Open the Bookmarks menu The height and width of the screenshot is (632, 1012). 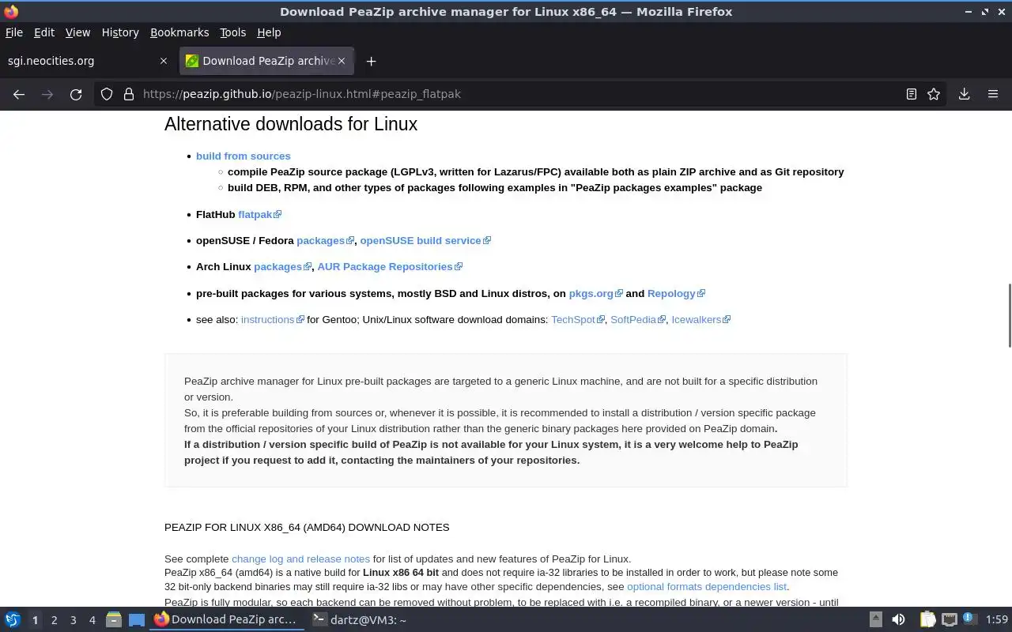point(179,32)
